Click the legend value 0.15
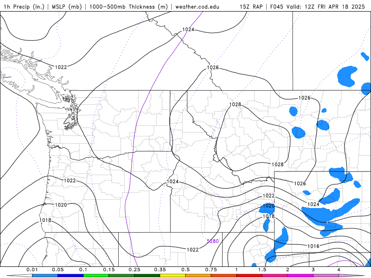 click(x=109, y=270)
